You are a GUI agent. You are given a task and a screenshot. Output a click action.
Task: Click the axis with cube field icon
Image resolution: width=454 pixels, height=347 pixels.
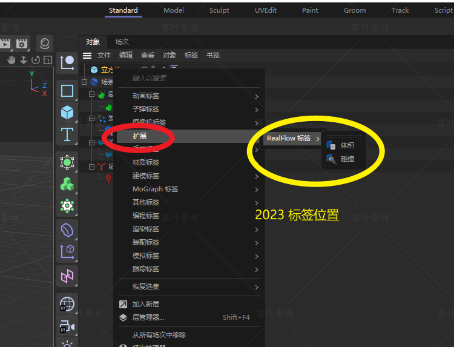[x=67, y=252]
